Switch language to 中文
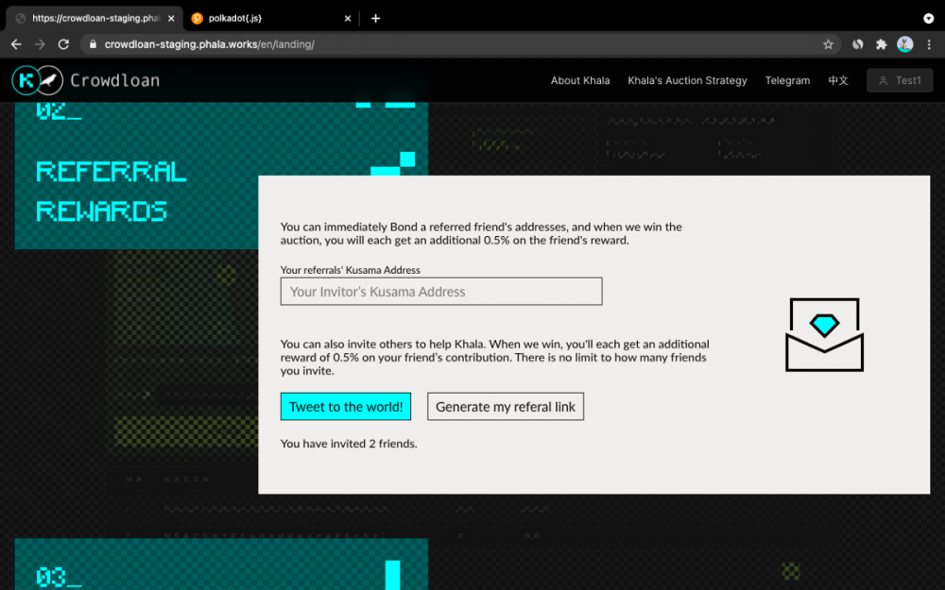The height and width of the screenshot is (590, 945). [x=837, y=80]
